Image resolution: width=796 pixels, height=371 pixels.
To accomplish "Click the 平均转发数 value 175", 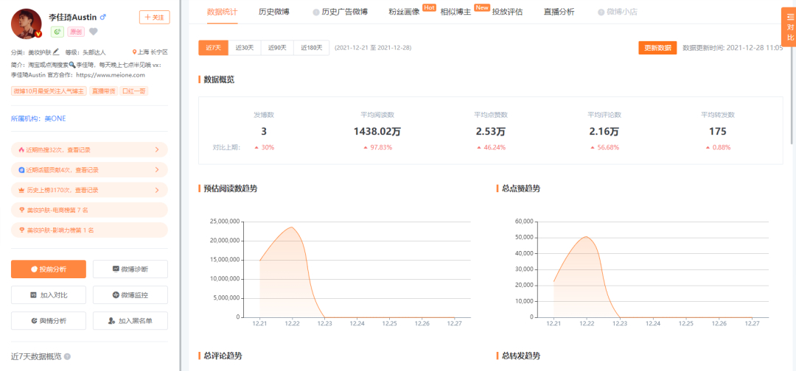I will click(718, 132).
